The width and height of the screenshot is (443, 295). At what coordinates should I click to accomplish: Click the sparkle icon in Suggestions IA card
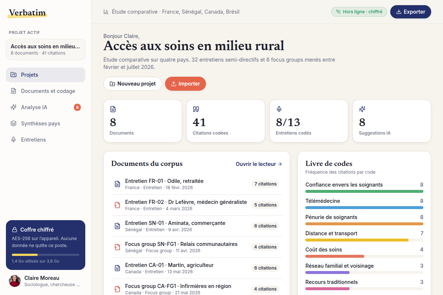click(362, 109)
